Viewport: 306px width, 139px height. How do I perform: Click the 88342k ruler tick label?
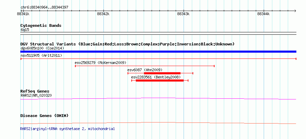click(103, 14)
